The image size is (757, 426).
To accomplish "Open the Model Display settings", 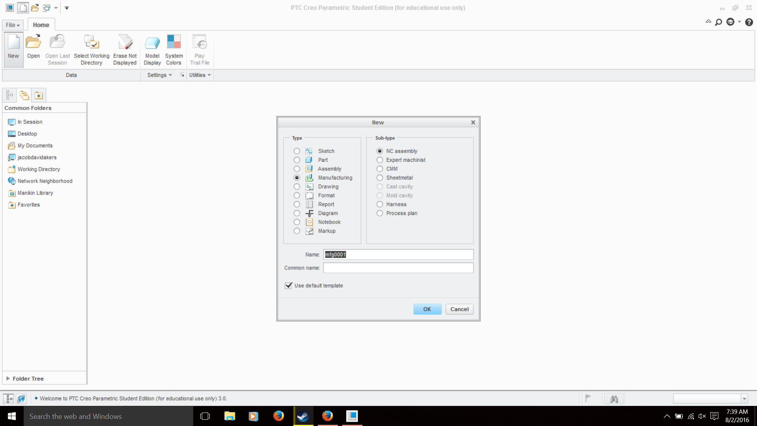I will pos(152,43).
